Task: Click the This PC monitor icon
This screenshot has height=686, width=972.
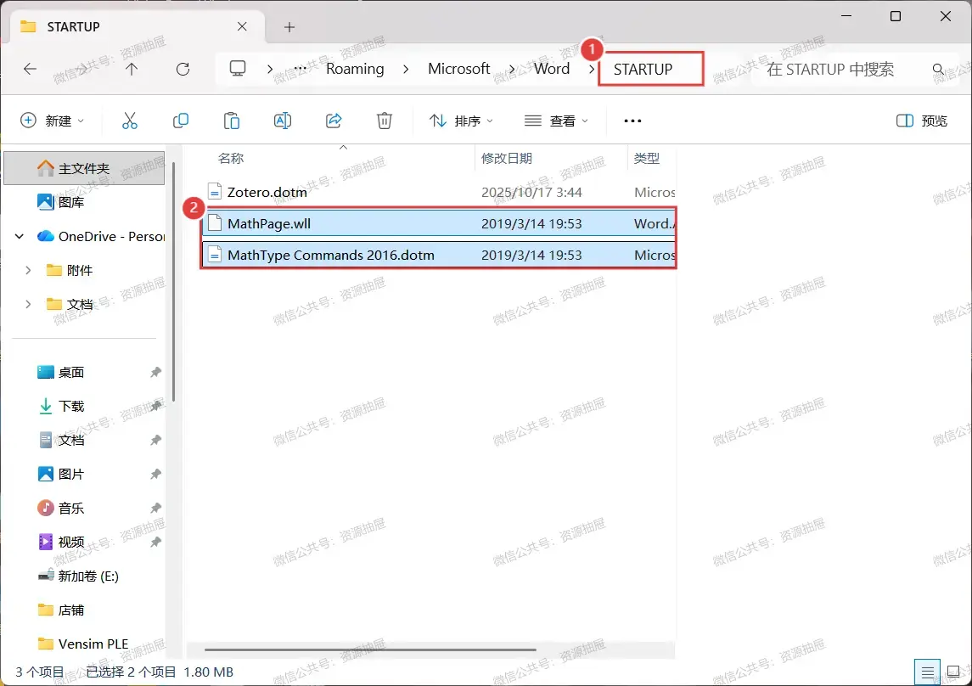Action: (238, 68)
